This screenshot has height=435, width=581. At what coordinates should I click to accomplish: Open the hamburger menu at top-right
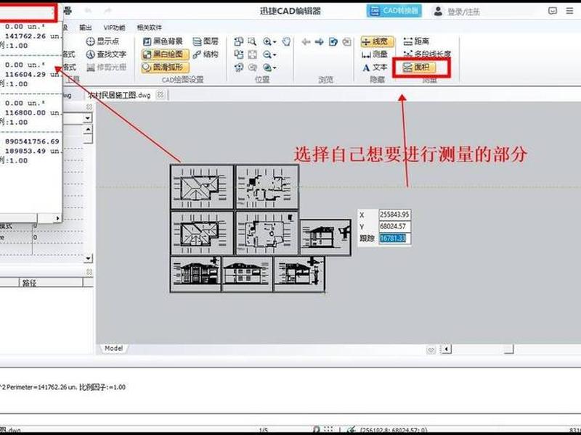click(569, 11)
